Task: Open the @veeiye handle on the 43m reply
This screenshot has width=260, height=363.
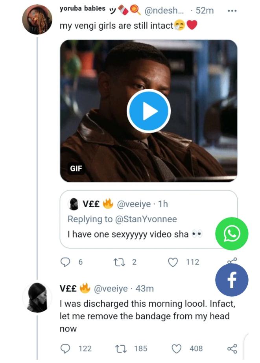Action: [110, 289]
